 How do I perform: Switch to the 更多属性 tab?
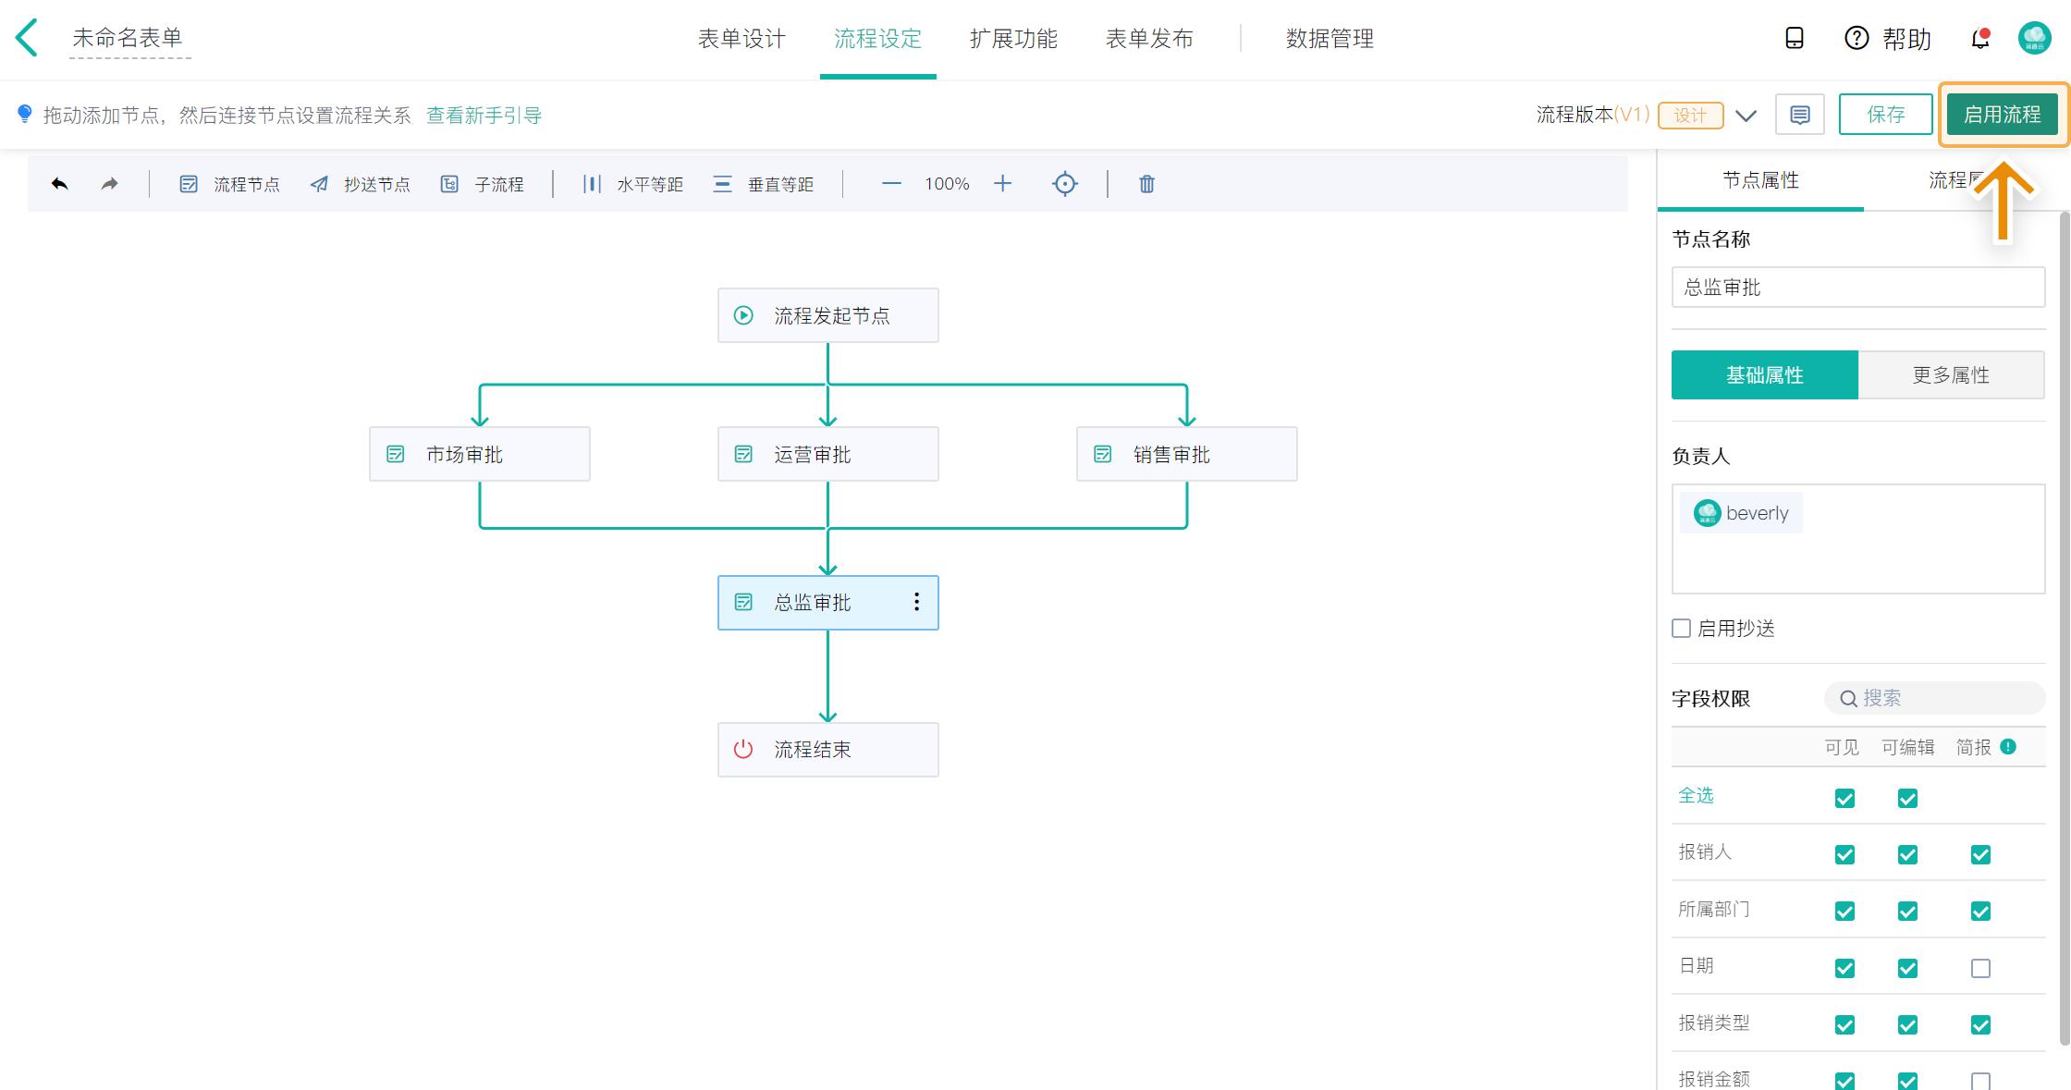click(x=1951, y=374)
